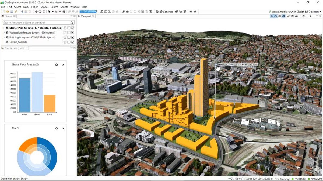Select the arrow selection tool
This screenshot has height=181, width=323.
point(49,12)
